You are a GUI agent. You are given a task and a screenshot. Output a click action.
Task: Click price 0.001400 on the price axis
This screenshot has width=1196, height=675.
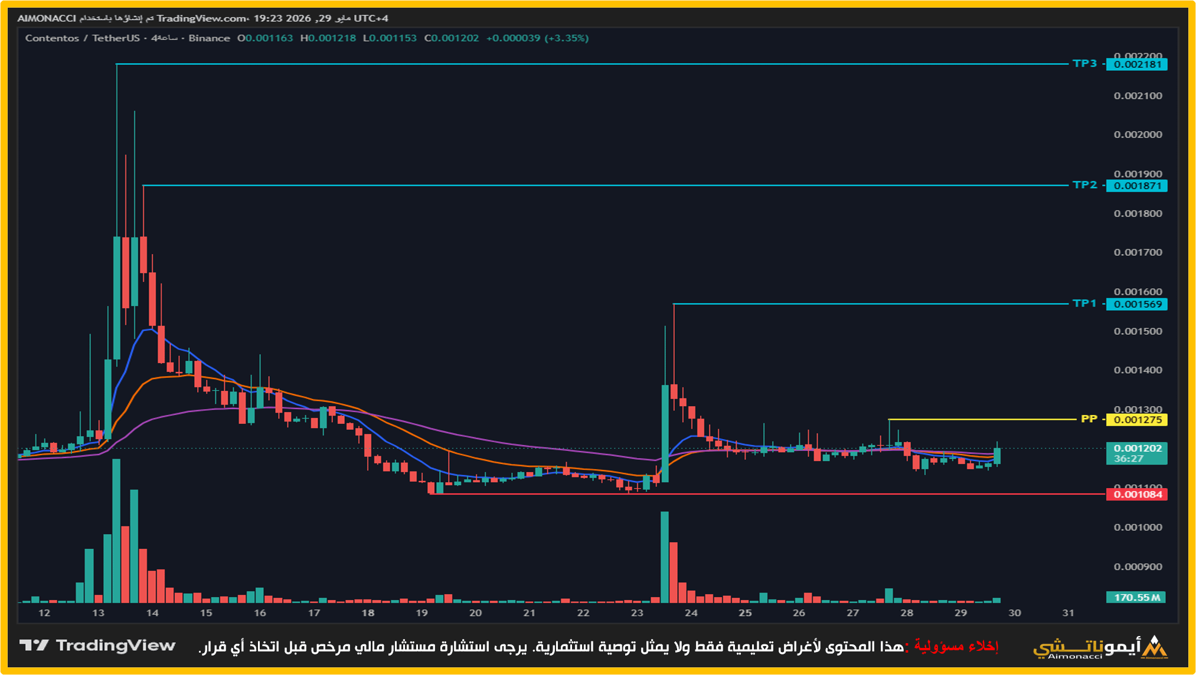coord(1138,370)
